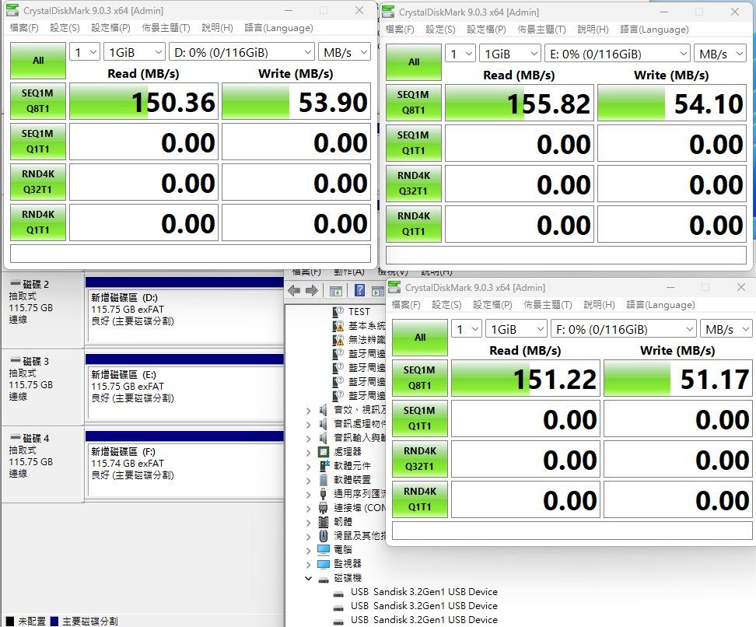Click the monitor icon beside 監視器
The image size is (756, 627).
tap(324, 563)
